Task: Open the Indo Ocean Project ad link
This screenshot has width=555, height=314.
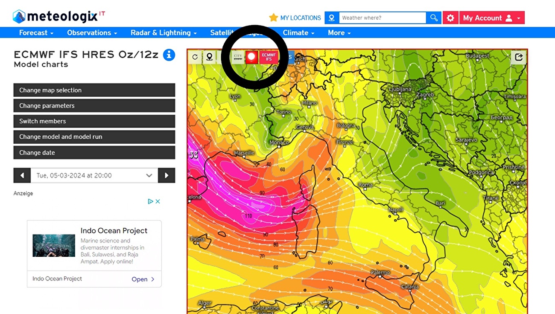Action: tap(143, 279)
